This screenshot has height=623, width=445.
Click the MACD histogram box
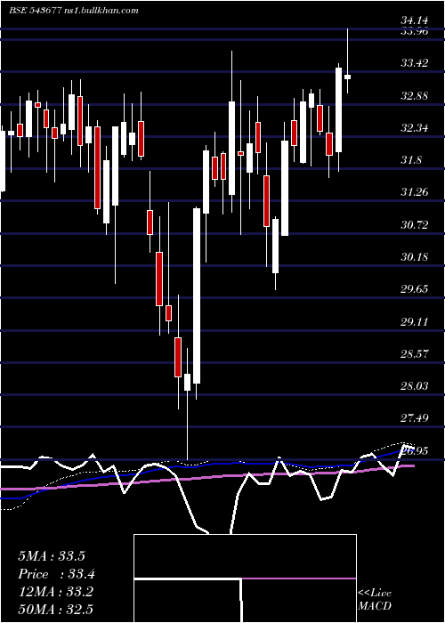[245, 578]
